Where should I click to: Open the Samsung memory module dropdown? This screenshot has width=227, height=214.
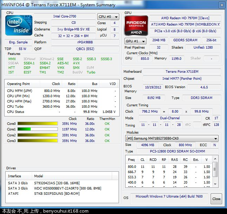coord(172,138)
